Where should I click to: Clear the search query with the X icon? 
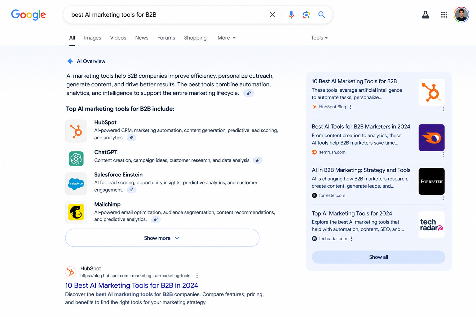click(x=272, y=15)
